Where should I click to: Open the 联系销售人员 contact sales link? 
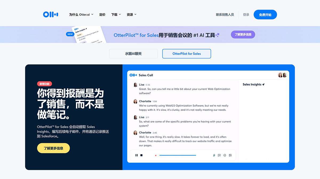point(225,15)
